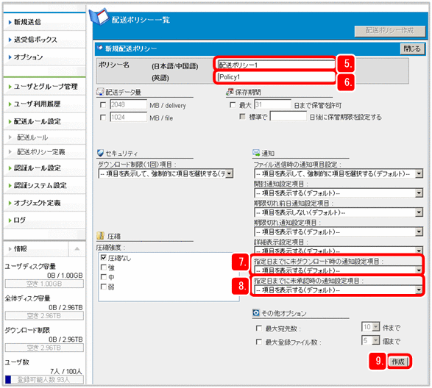Enable the MB / delivery limit checkbox
Viewport: 432px width, 388px height.
tap(103, 105)
